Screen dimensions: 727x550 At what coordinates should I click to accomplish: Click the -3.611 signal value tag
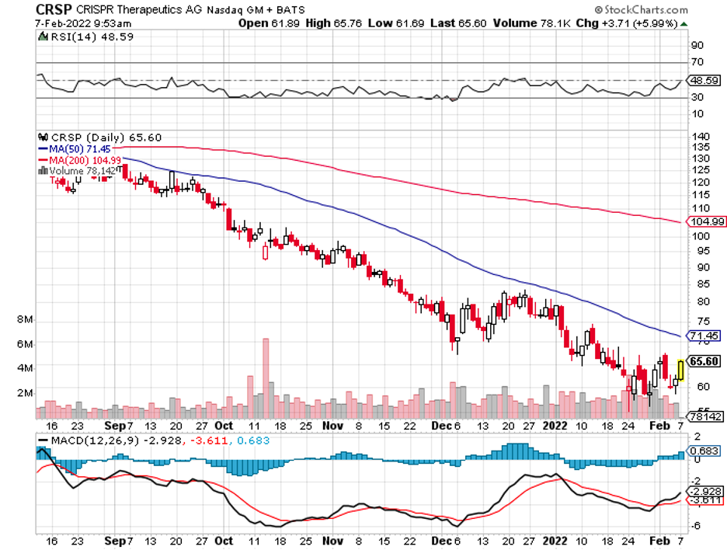pyautogui.click(x=706, y=500)
